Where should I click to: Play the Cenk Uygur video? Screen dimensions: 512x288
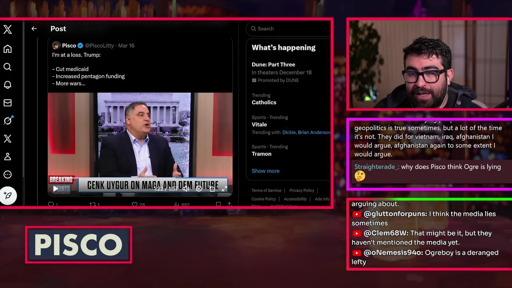[x=56, y=189]
